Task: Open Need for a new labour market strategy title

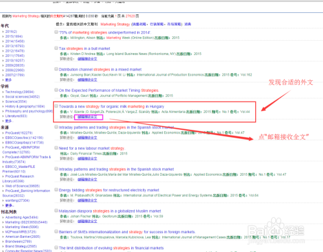Action: [x=92, y=149]
